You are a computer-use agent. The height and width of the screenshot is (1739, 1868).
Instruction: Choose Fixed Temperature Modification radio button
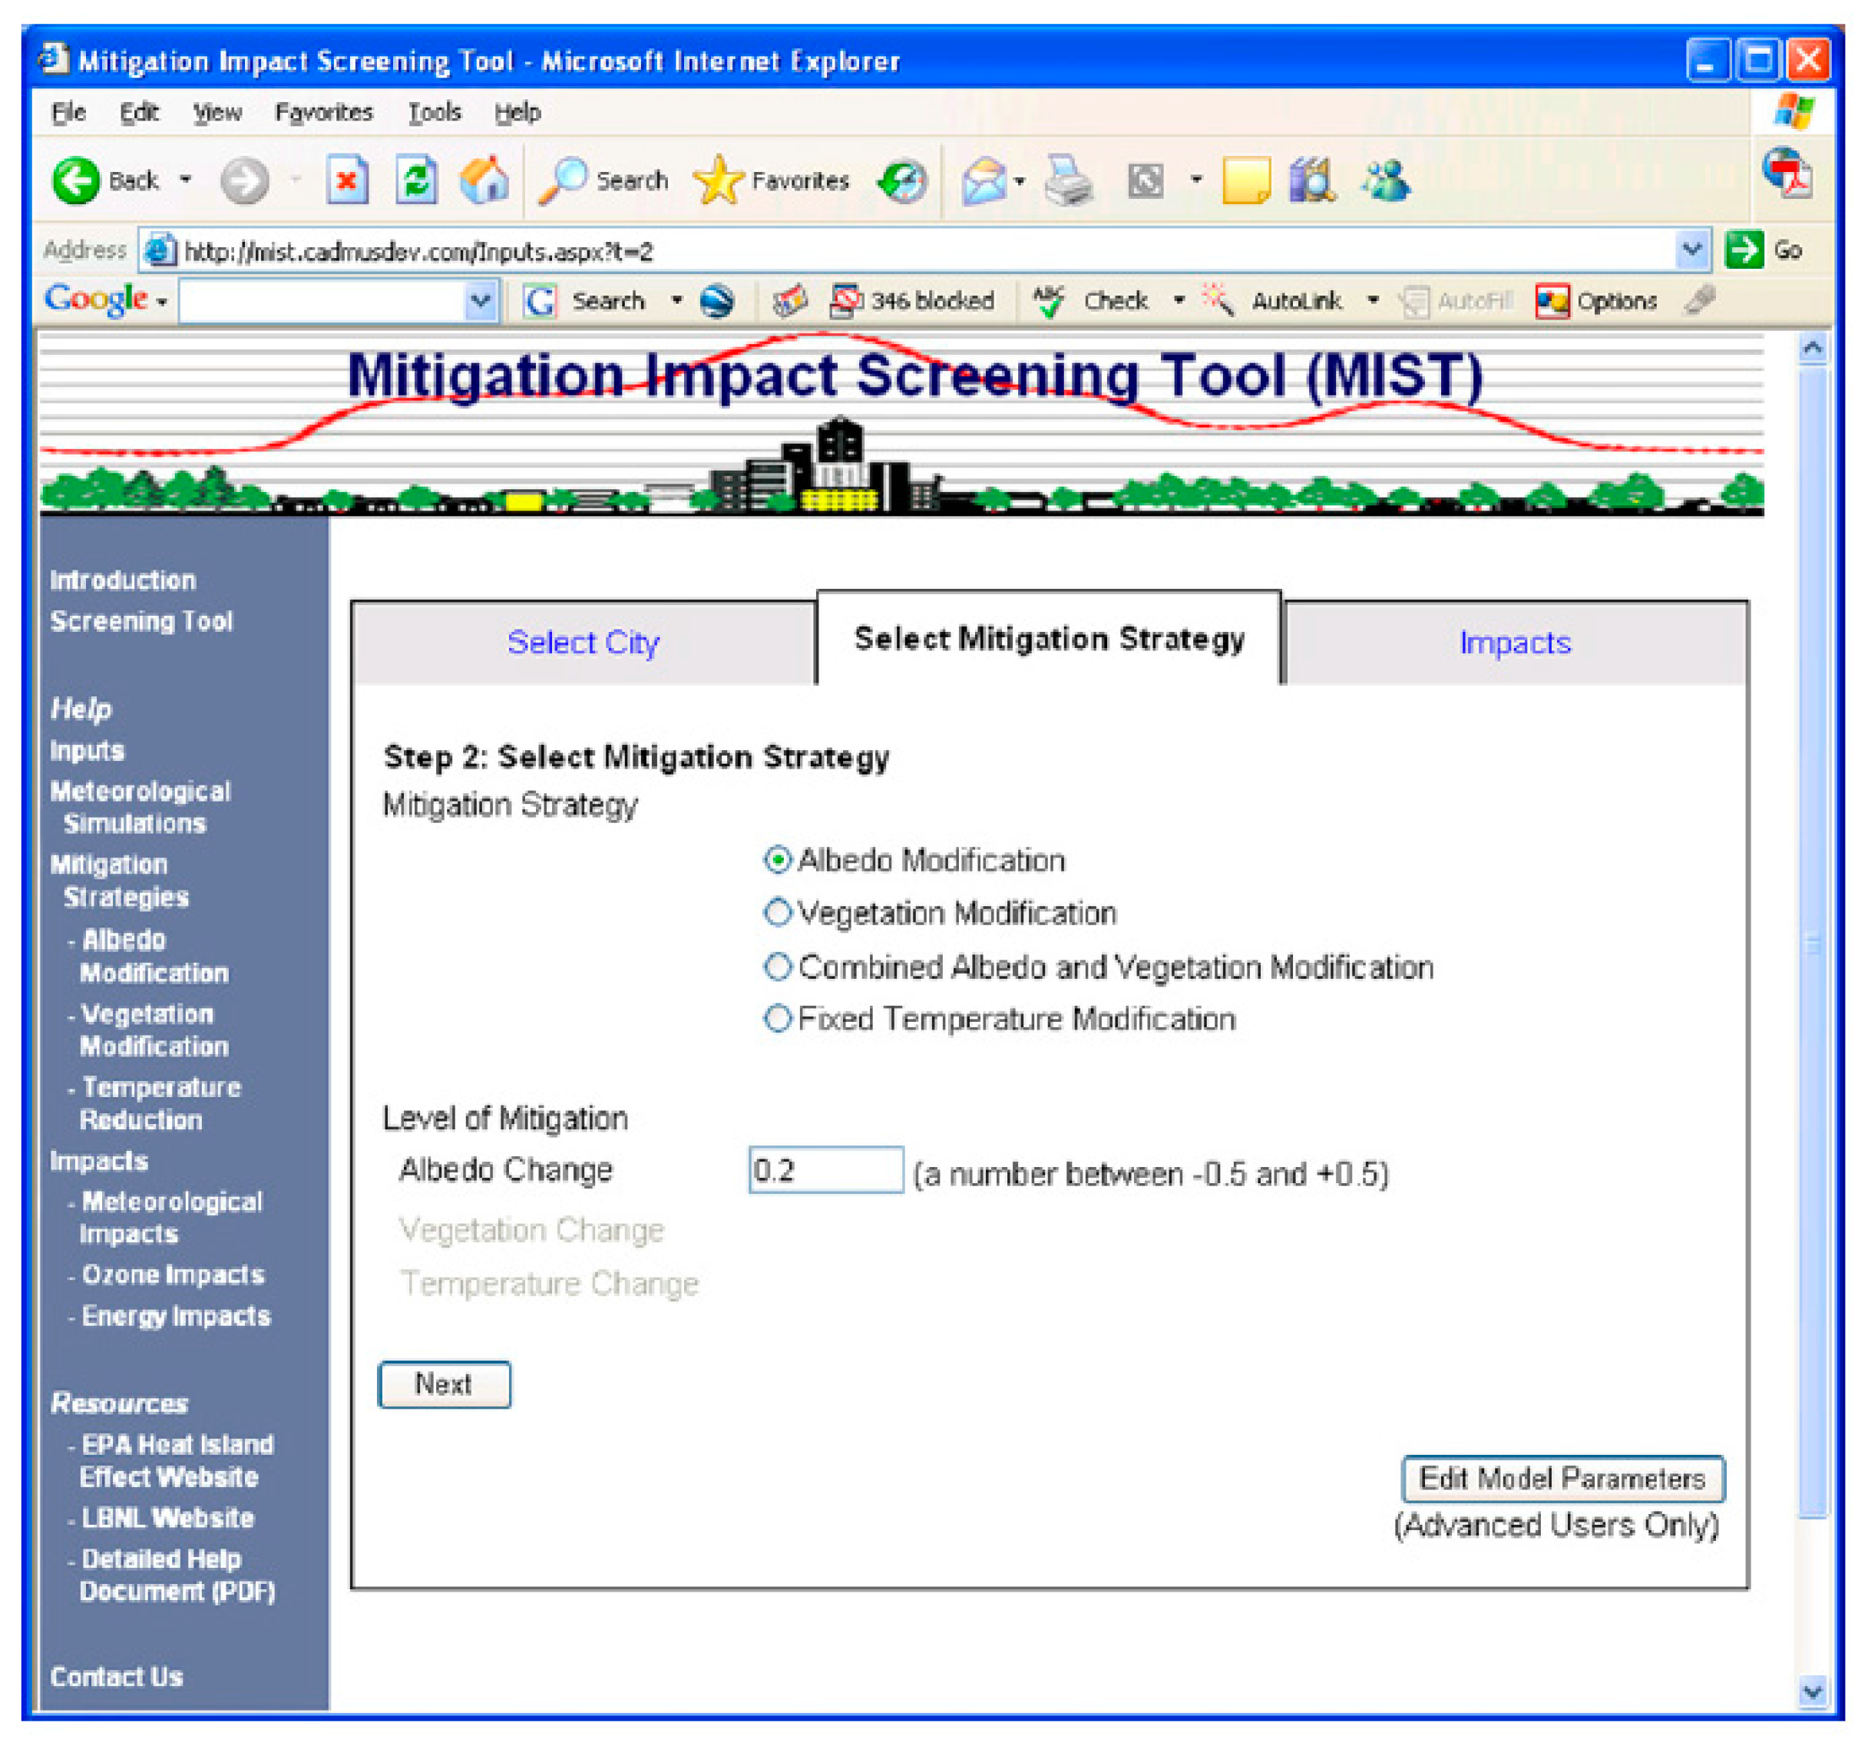point(777,1018)
